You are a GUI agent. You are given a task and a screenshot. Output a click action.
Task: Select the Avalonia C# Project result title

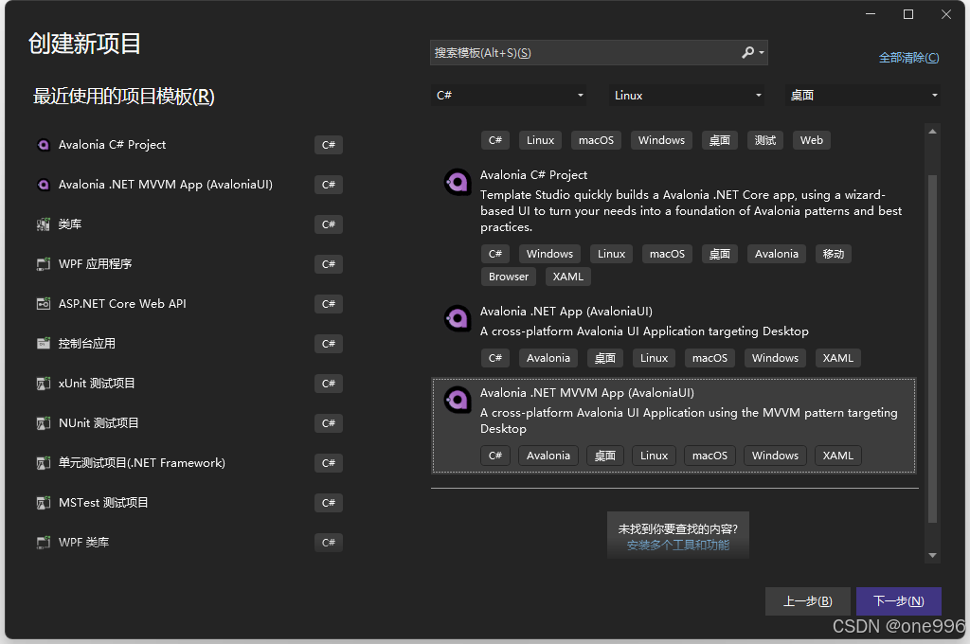534,175
